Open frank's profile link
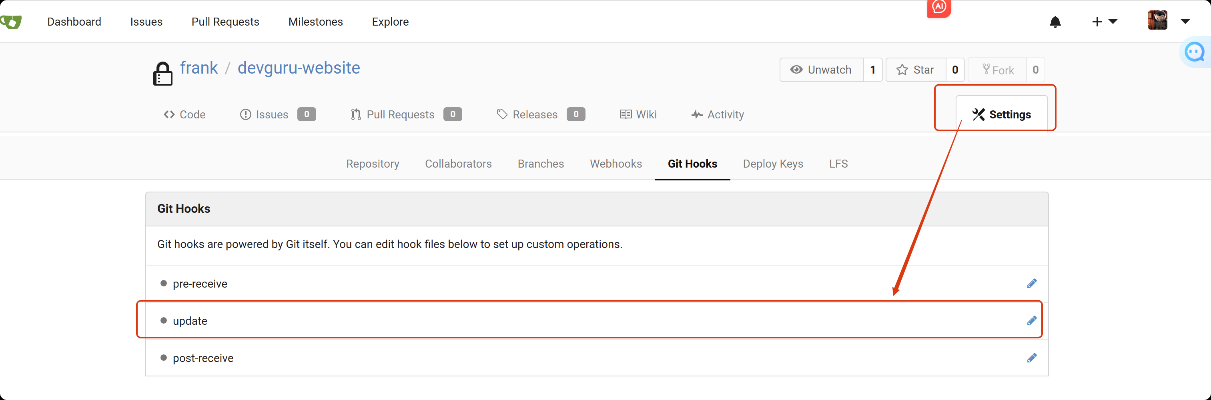 199,68
